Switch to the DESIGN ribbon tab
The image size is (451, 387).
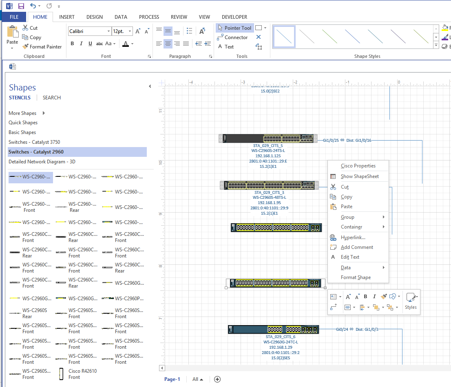[x=95, y=17]
